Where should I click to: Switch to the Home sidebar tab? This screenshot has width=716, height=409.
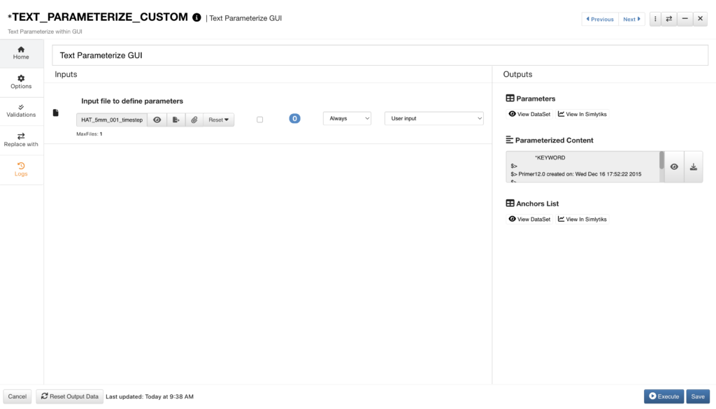click(x=21, y=52)
